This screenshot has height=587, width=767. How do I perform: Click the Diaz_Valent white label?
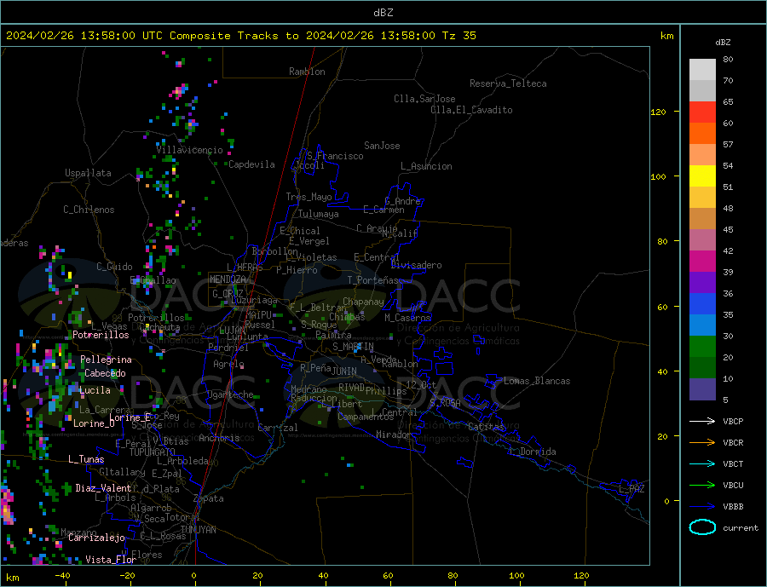pos(103,488)
